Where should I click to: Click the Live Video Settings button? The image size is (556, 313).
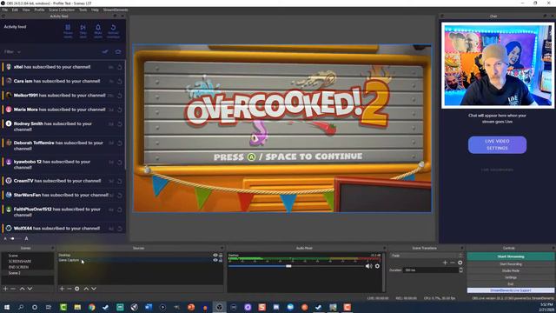coord(497,145)
